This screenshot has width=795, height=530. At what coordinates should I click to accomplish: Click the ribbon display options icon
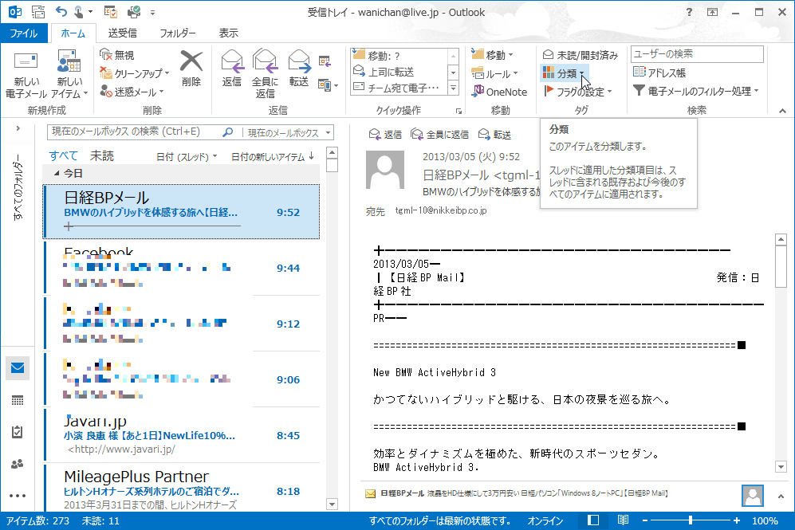[712, 12]
